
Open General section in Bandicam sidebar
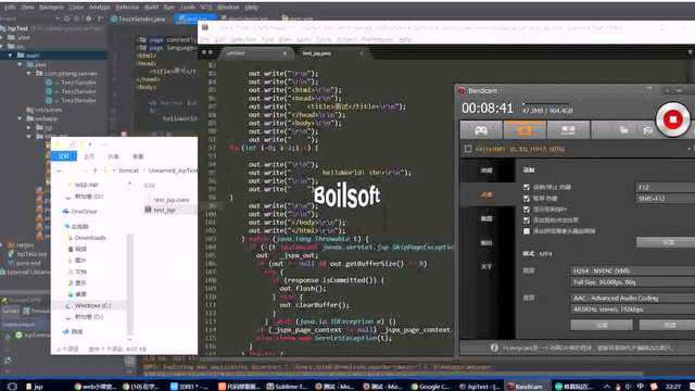coord(487,171)
